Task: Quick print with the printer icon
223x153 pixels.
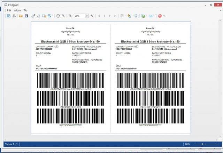Action: (x=39, y=16)
